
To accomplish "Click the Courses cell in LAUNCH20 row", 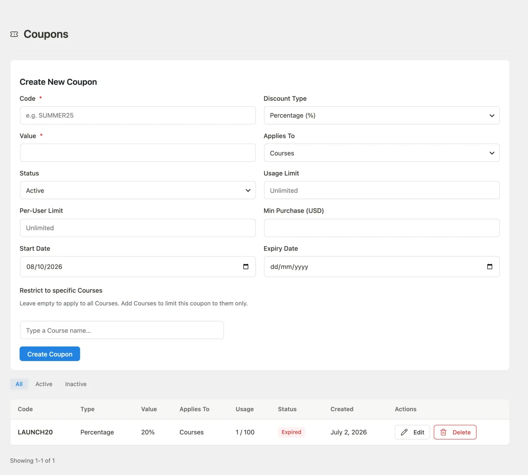I will pyautogui.click(x=191, y=432).
